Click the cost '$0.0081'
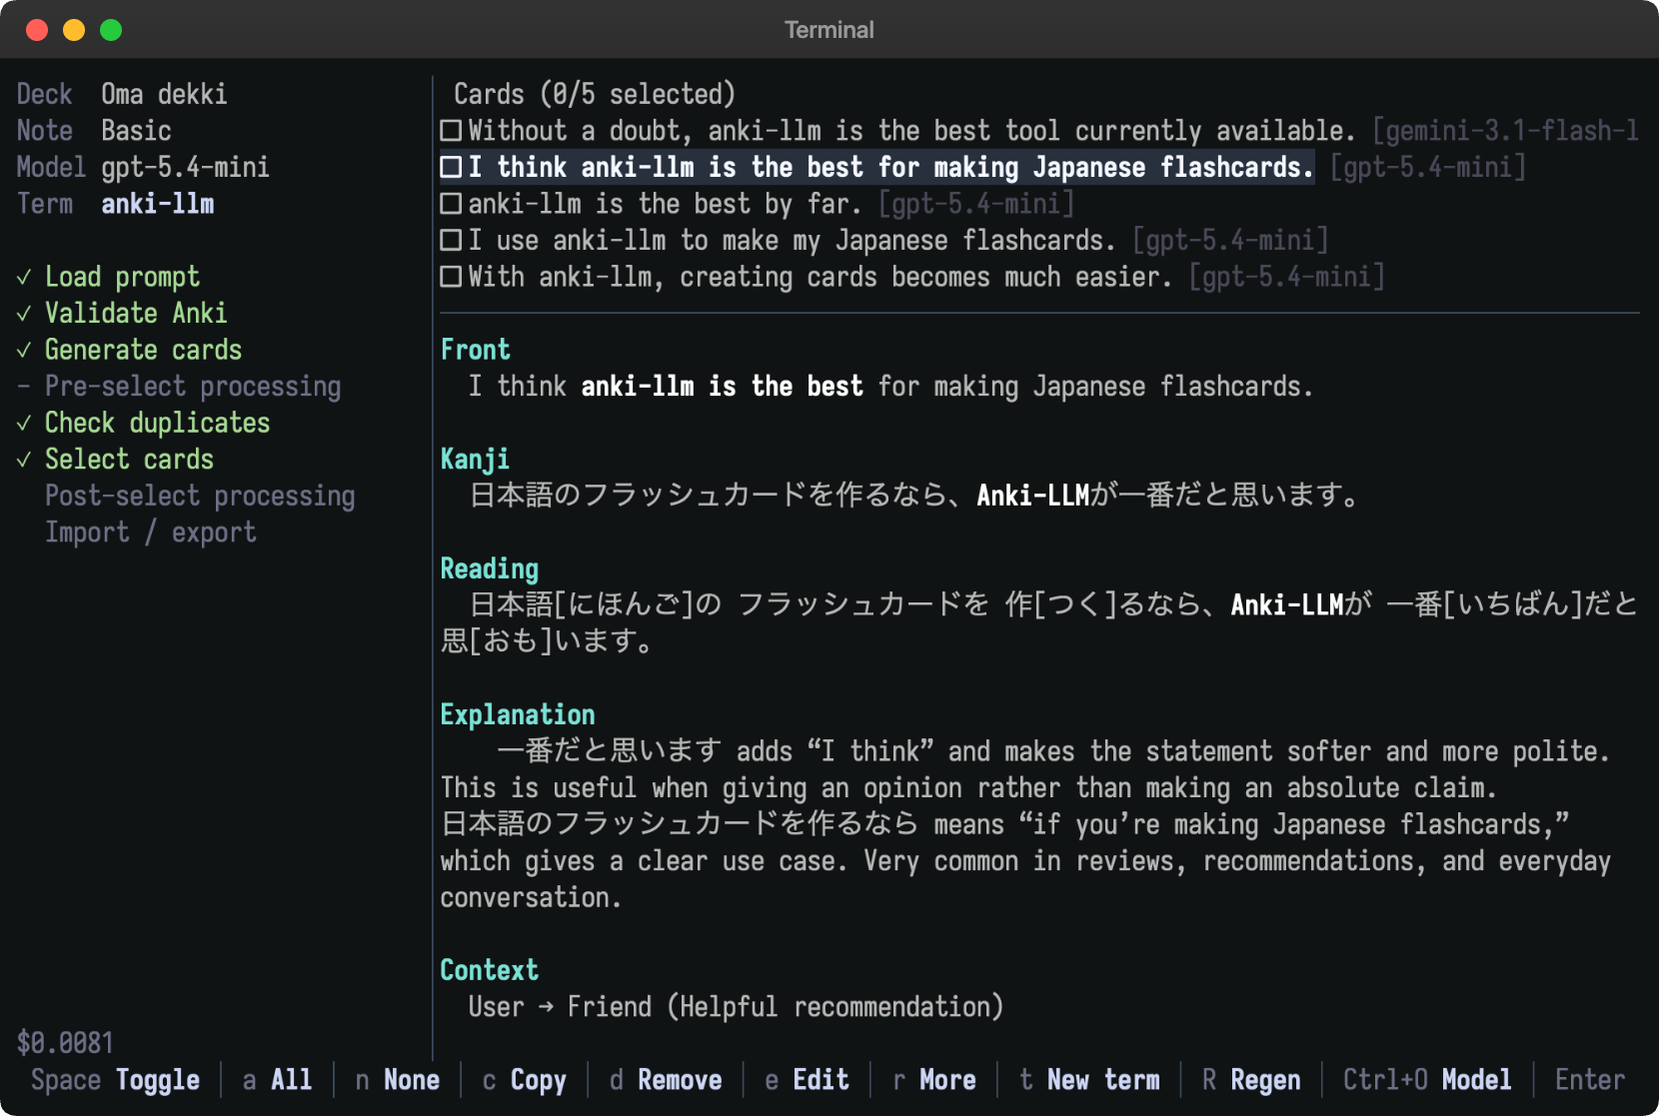 pyautogui.click(x=65, y=1043)
